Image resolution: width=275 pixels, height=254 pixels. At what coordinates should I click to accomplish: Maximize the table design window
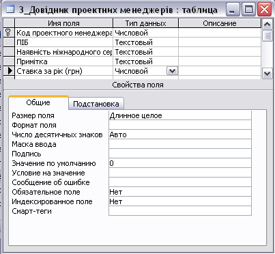click(x=248, y=10)
